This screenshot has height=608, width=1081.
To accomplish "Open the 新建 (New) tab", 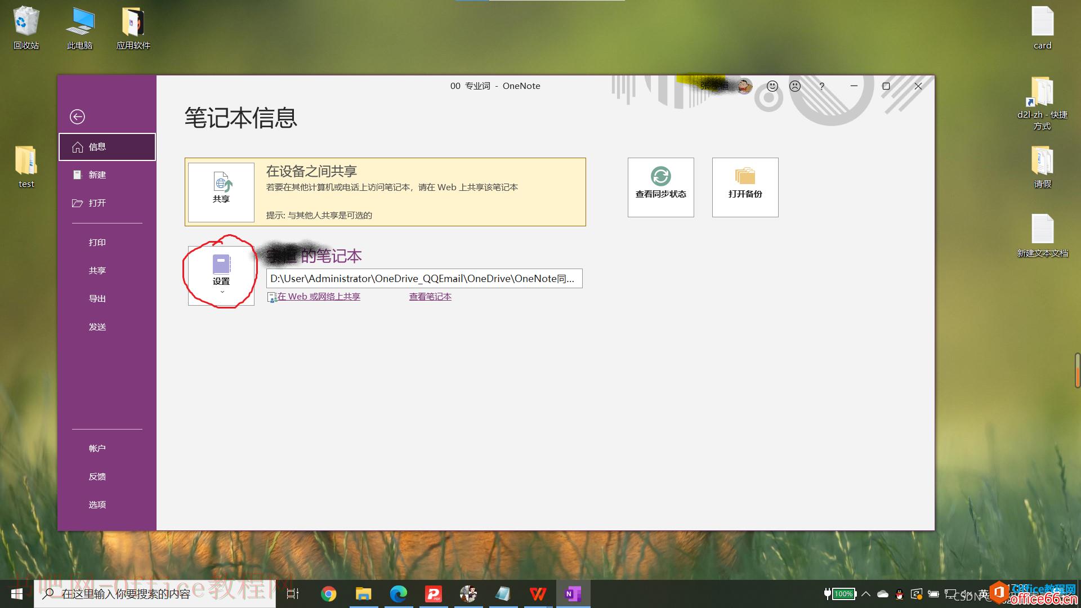I will tap(107, 175).
